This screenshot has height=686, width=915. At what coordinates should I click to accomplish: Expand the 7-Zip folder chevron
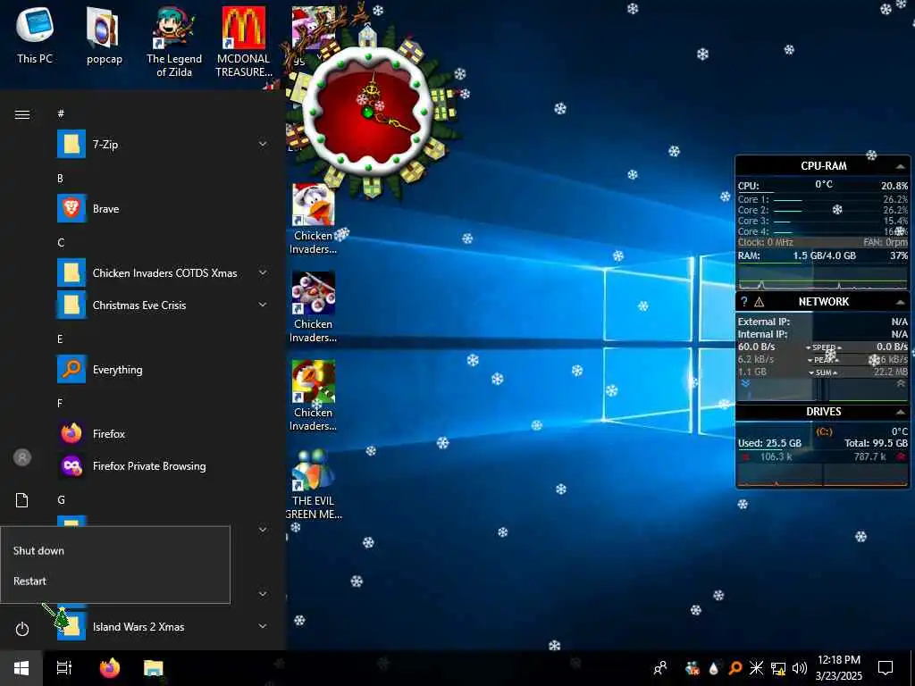point(263,144)
